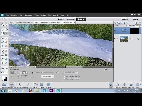The width and height of the screenshot is (142, 106).
Task: Select the Blur droplet tool
Action: tap(2, 46)
